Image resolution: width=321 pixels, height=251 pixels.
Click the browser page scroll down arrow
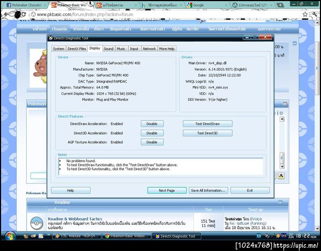(317, 229)
